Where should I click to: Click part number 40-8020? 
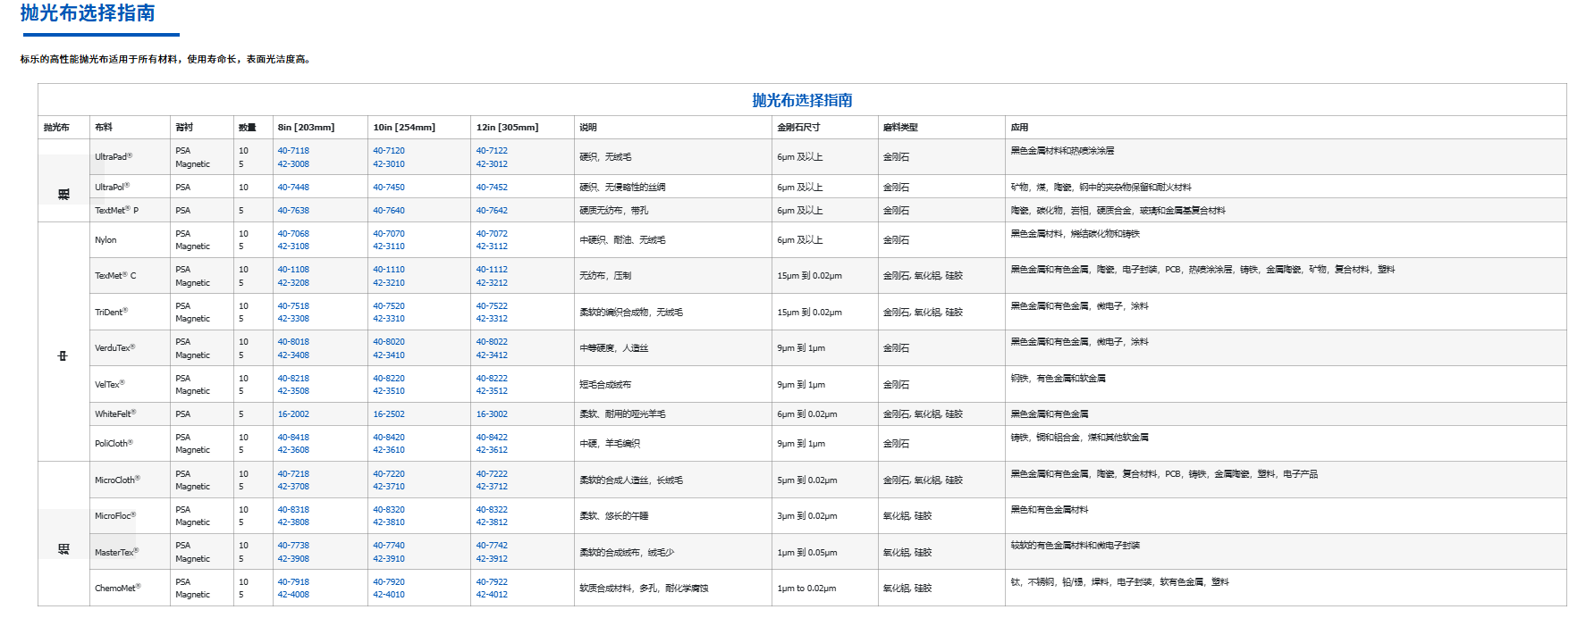[389, 342]
